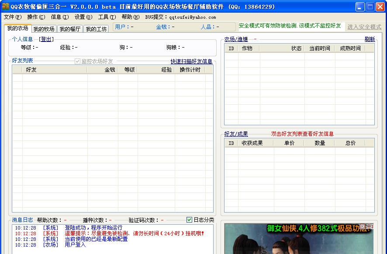The image size is (387, 254).
Task: Switch to the 我的餐厅 tab
Action: (x=70, y=28)
